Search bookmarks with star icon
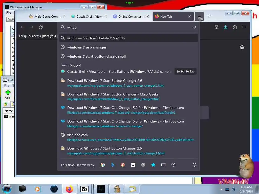Screen dimensions: 259x194 153,165
